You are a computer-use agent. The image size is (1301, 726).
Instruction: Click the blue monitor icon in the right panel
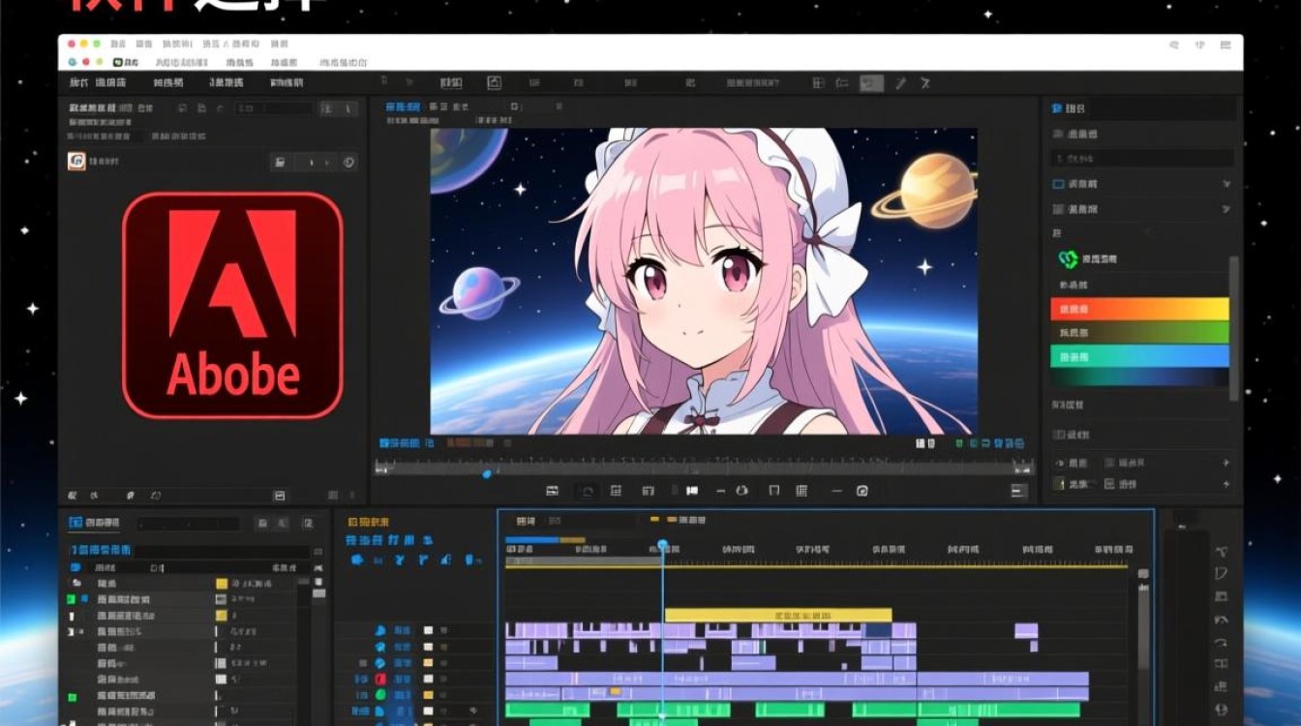coord(1058,184)
